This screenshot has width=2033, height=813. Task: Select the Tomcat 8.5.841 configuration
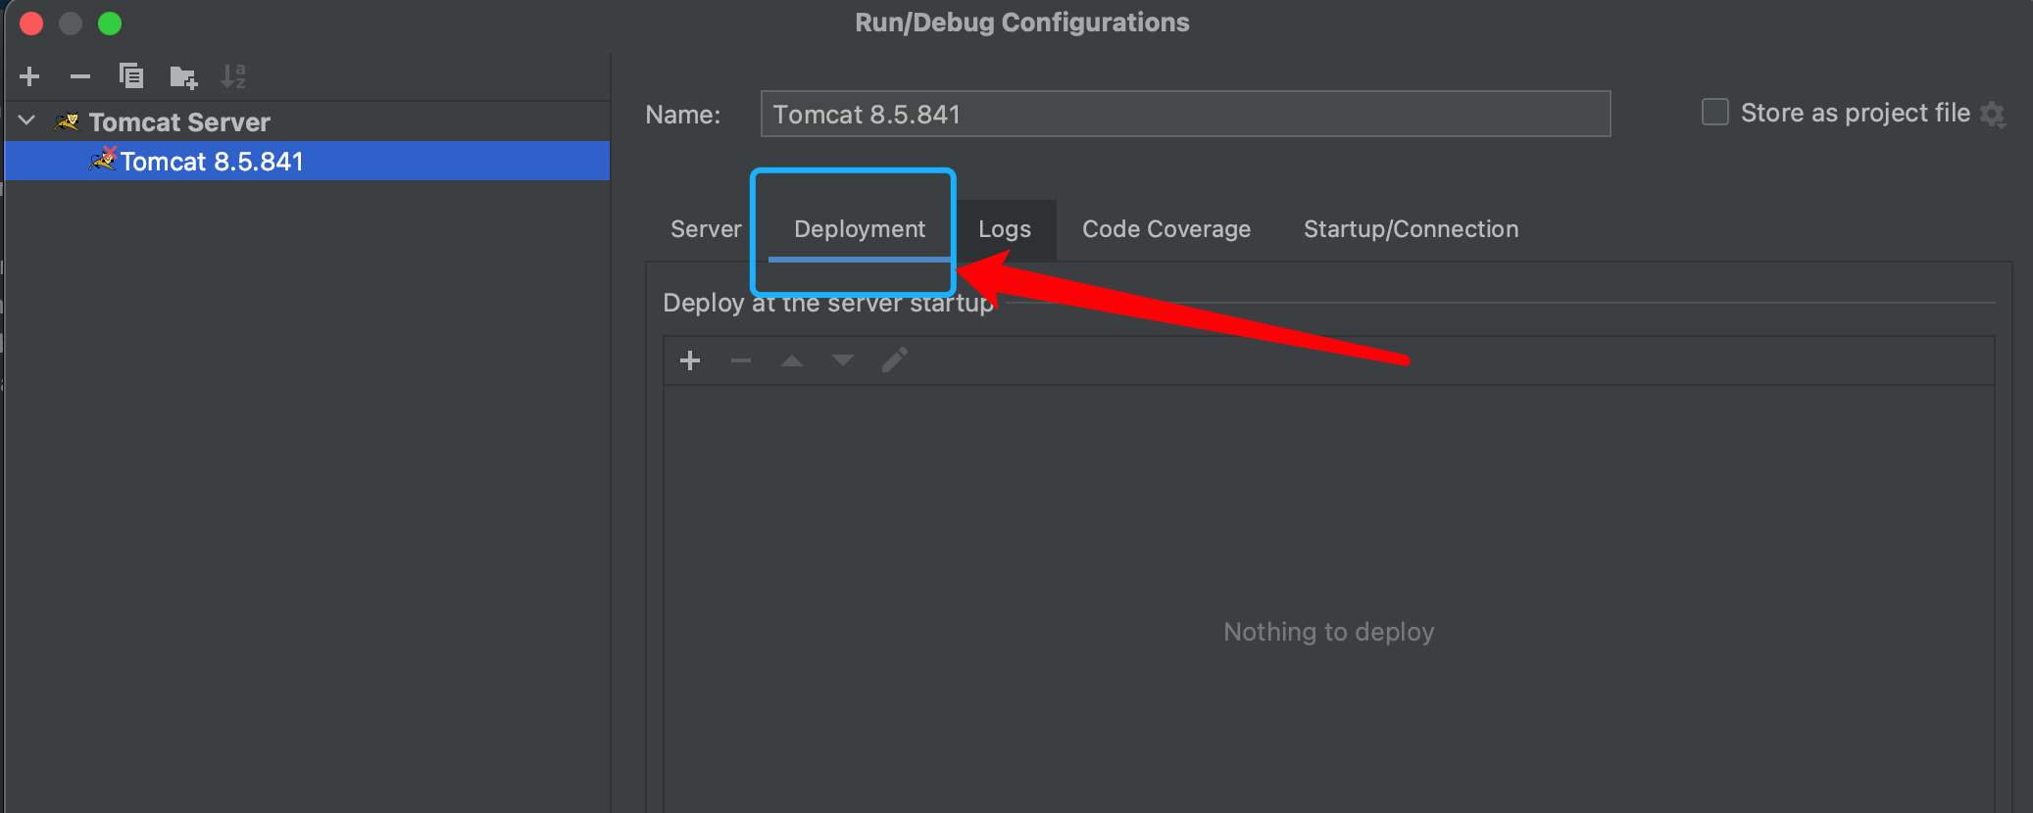point(307,161)
